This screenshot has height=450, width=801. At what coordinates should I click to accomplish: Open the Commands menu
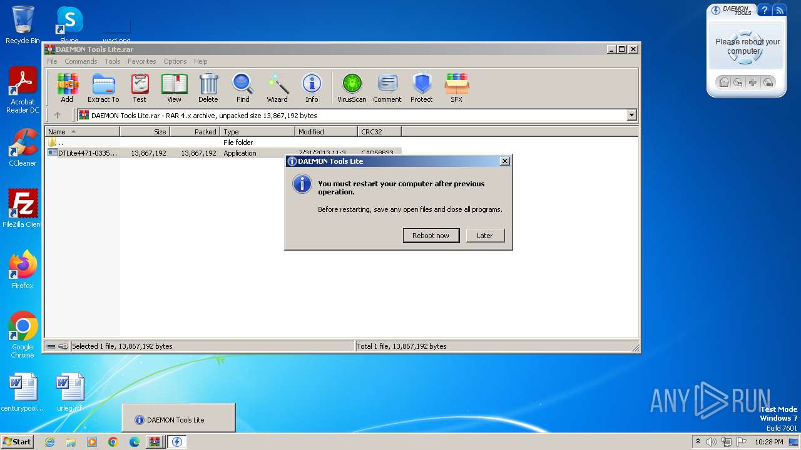[x=81, y=61]
